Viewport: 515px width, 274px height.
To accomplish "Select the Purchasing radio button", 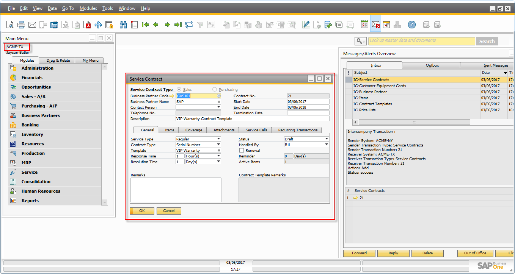I will click(x=215, y=90).
